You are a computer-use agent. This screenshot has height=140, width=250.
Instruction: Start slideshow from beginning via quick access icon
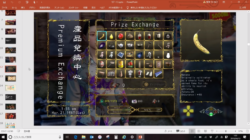click(27, 2)
